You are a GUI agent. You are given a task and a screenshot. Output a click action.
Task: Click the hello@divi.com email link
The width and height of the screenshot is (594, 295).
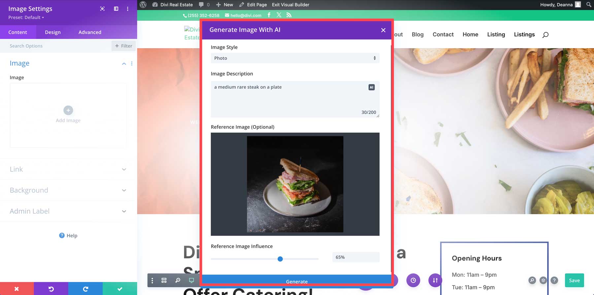(x=243, y=15)
